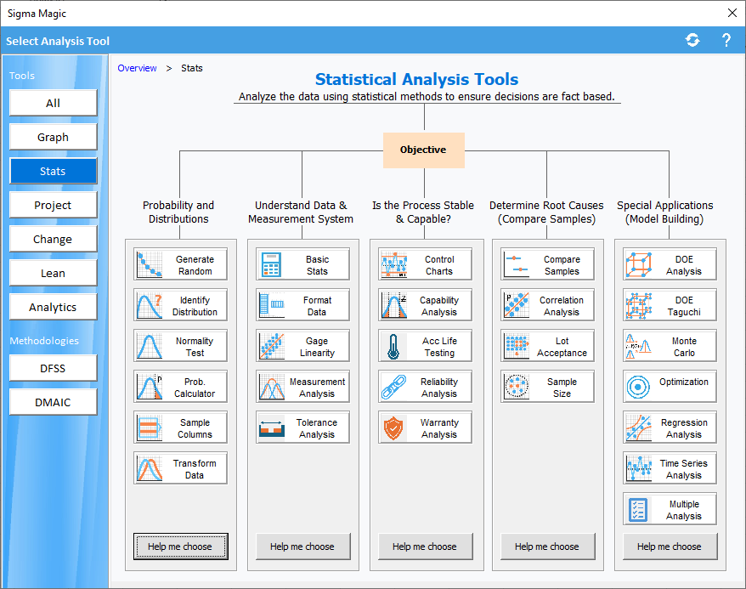The image size is (746, 589).
Task: Launch the Reliability Analysis chain tool
Action: [425, 387]
